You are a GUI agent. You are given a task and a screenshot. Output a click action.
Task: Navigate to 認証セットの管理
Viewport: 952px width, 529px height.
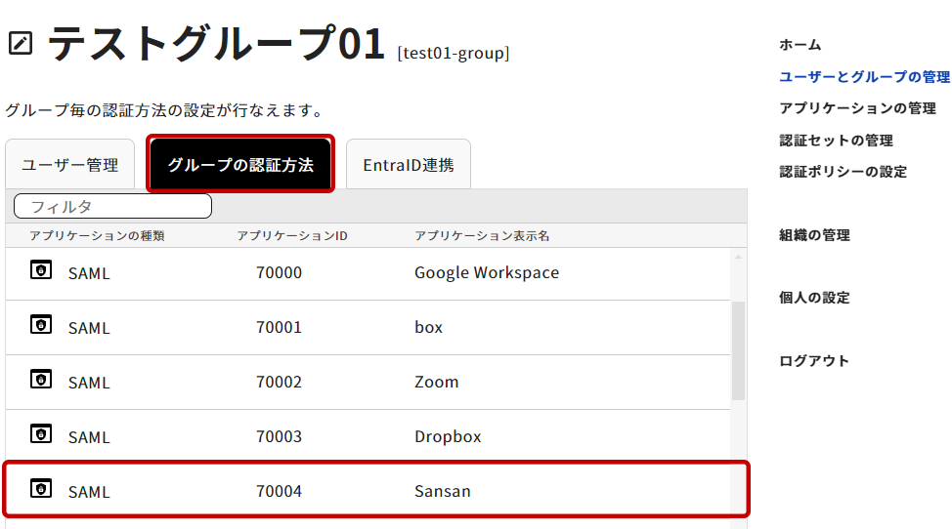836,141
